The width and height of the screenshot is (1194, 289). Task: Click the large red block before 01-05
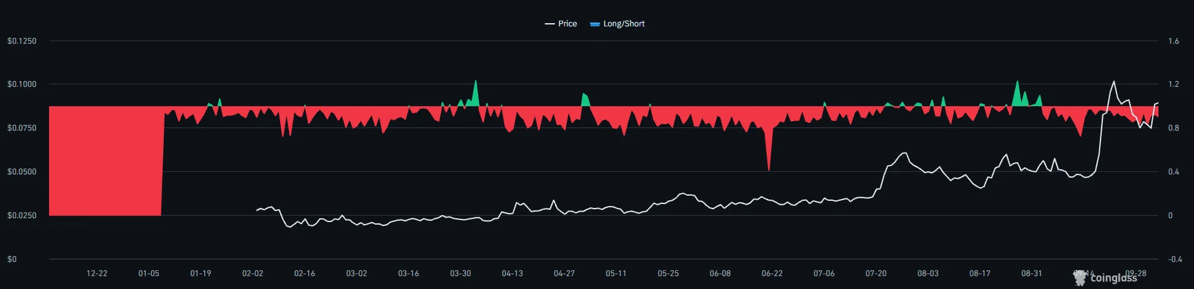105,161
